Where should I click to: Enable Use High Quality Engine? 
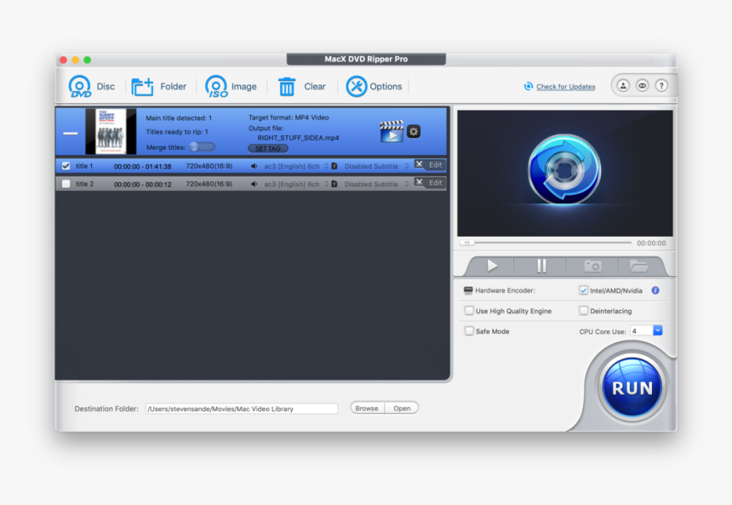(x=469, y=311)
